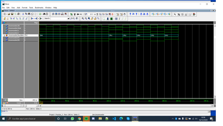
Task: Select the /reconocedor/clear signal
Action: point(14,28)
